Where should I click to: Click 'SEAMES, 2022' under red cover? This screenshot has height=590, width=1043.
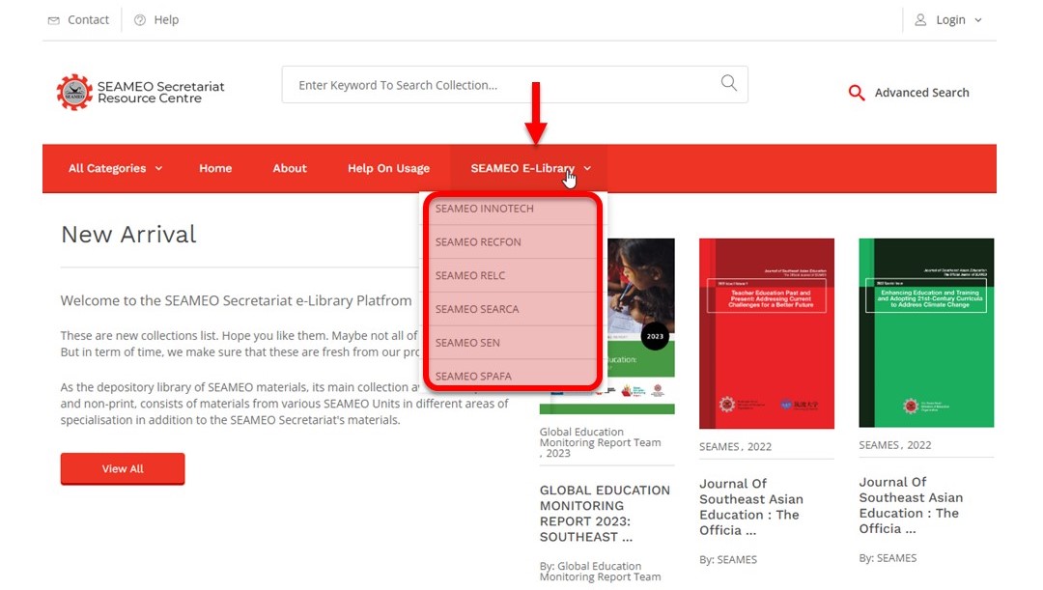tap(735, 447)
